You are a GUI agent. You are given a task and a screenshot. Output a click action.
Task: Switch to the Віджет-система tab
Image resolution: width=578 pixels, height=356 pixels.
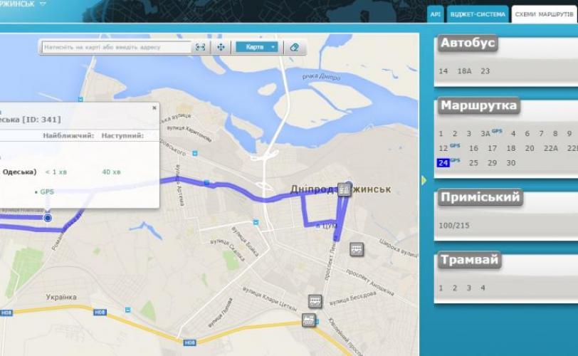coord(478,14)
